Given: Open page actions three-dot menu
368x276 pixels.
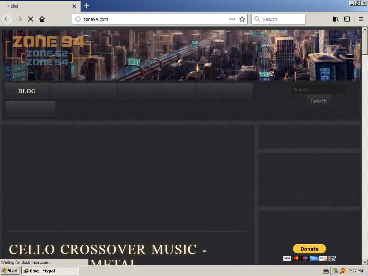Looking at the screenshot, I should click(232, 19).
